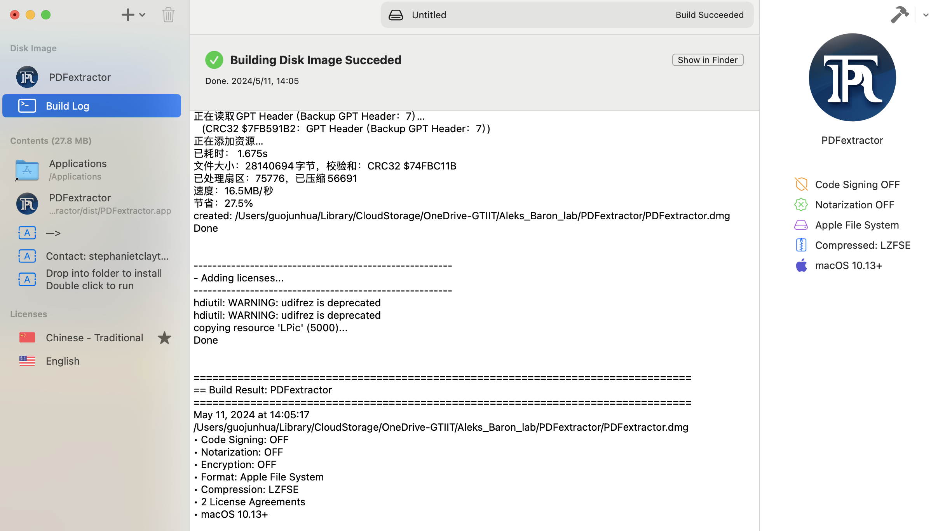This screenshot has height=531, width=938.
Task: Select PDFextractor under Disk Image
Action: point(92,77)
